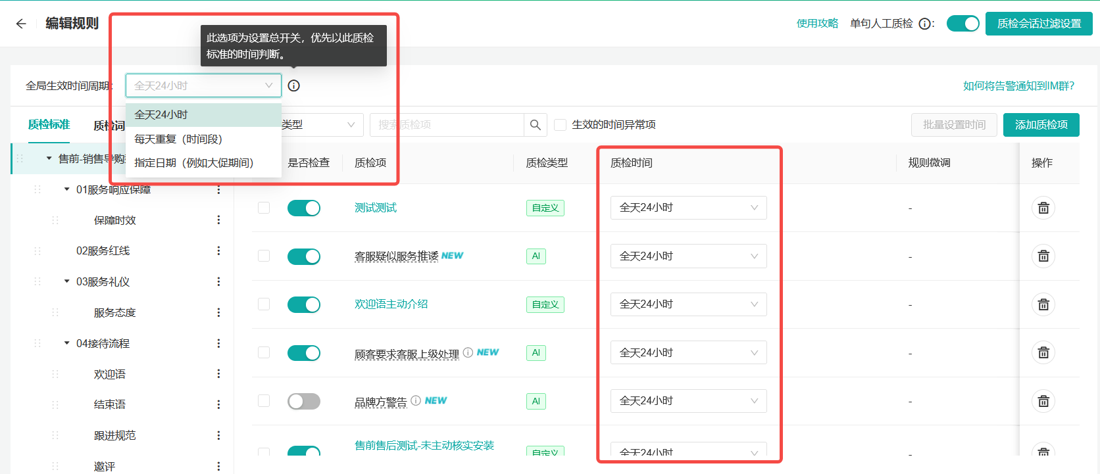Image resolution: width=1100 pixels, height=474 pixels.
Task: Click the 搜索质检项 search field
Action: [447, 125]
